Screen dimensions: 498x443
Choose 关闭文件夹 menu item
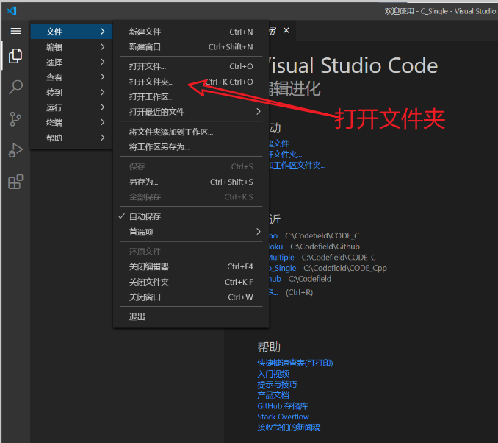(191, 282)
